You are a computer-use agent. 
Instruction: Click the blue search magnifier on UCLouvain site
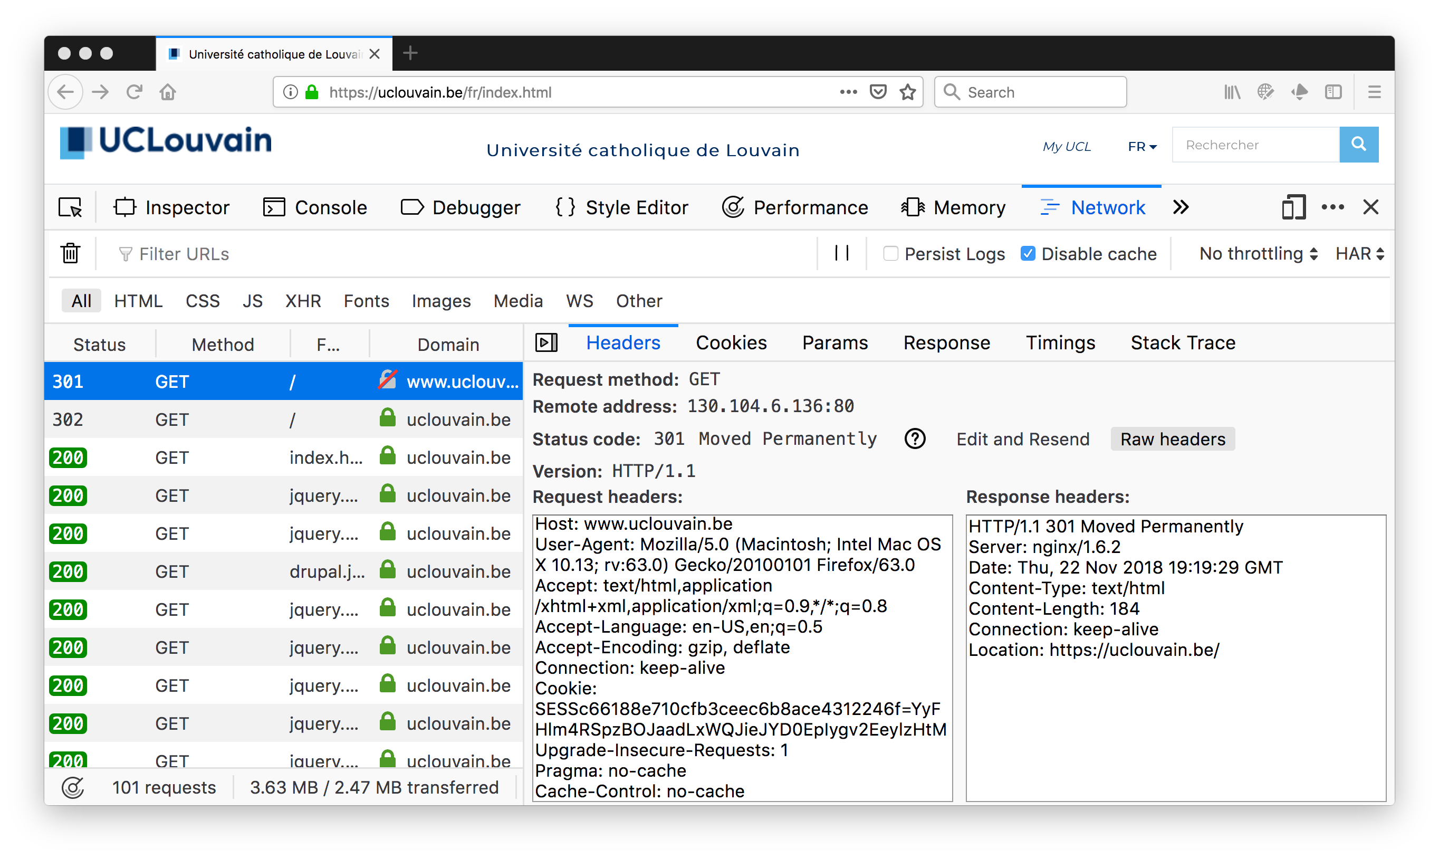click(1359, 145)
